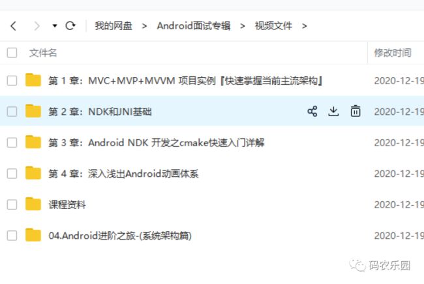Click the folder icon for 课程资料
Viewport: 424px width, 284px height.
(x=33, y=204)
